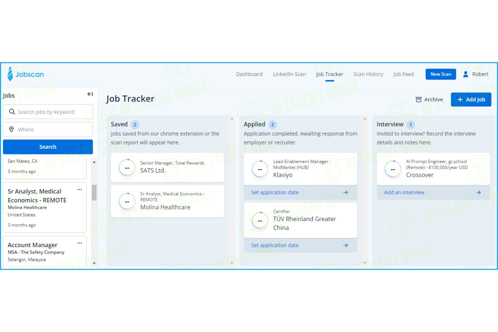Select Sr Analyst, Medical Economics sidebar listing
This screenshot has height=332, width=498.
click(x=45, y=207)
